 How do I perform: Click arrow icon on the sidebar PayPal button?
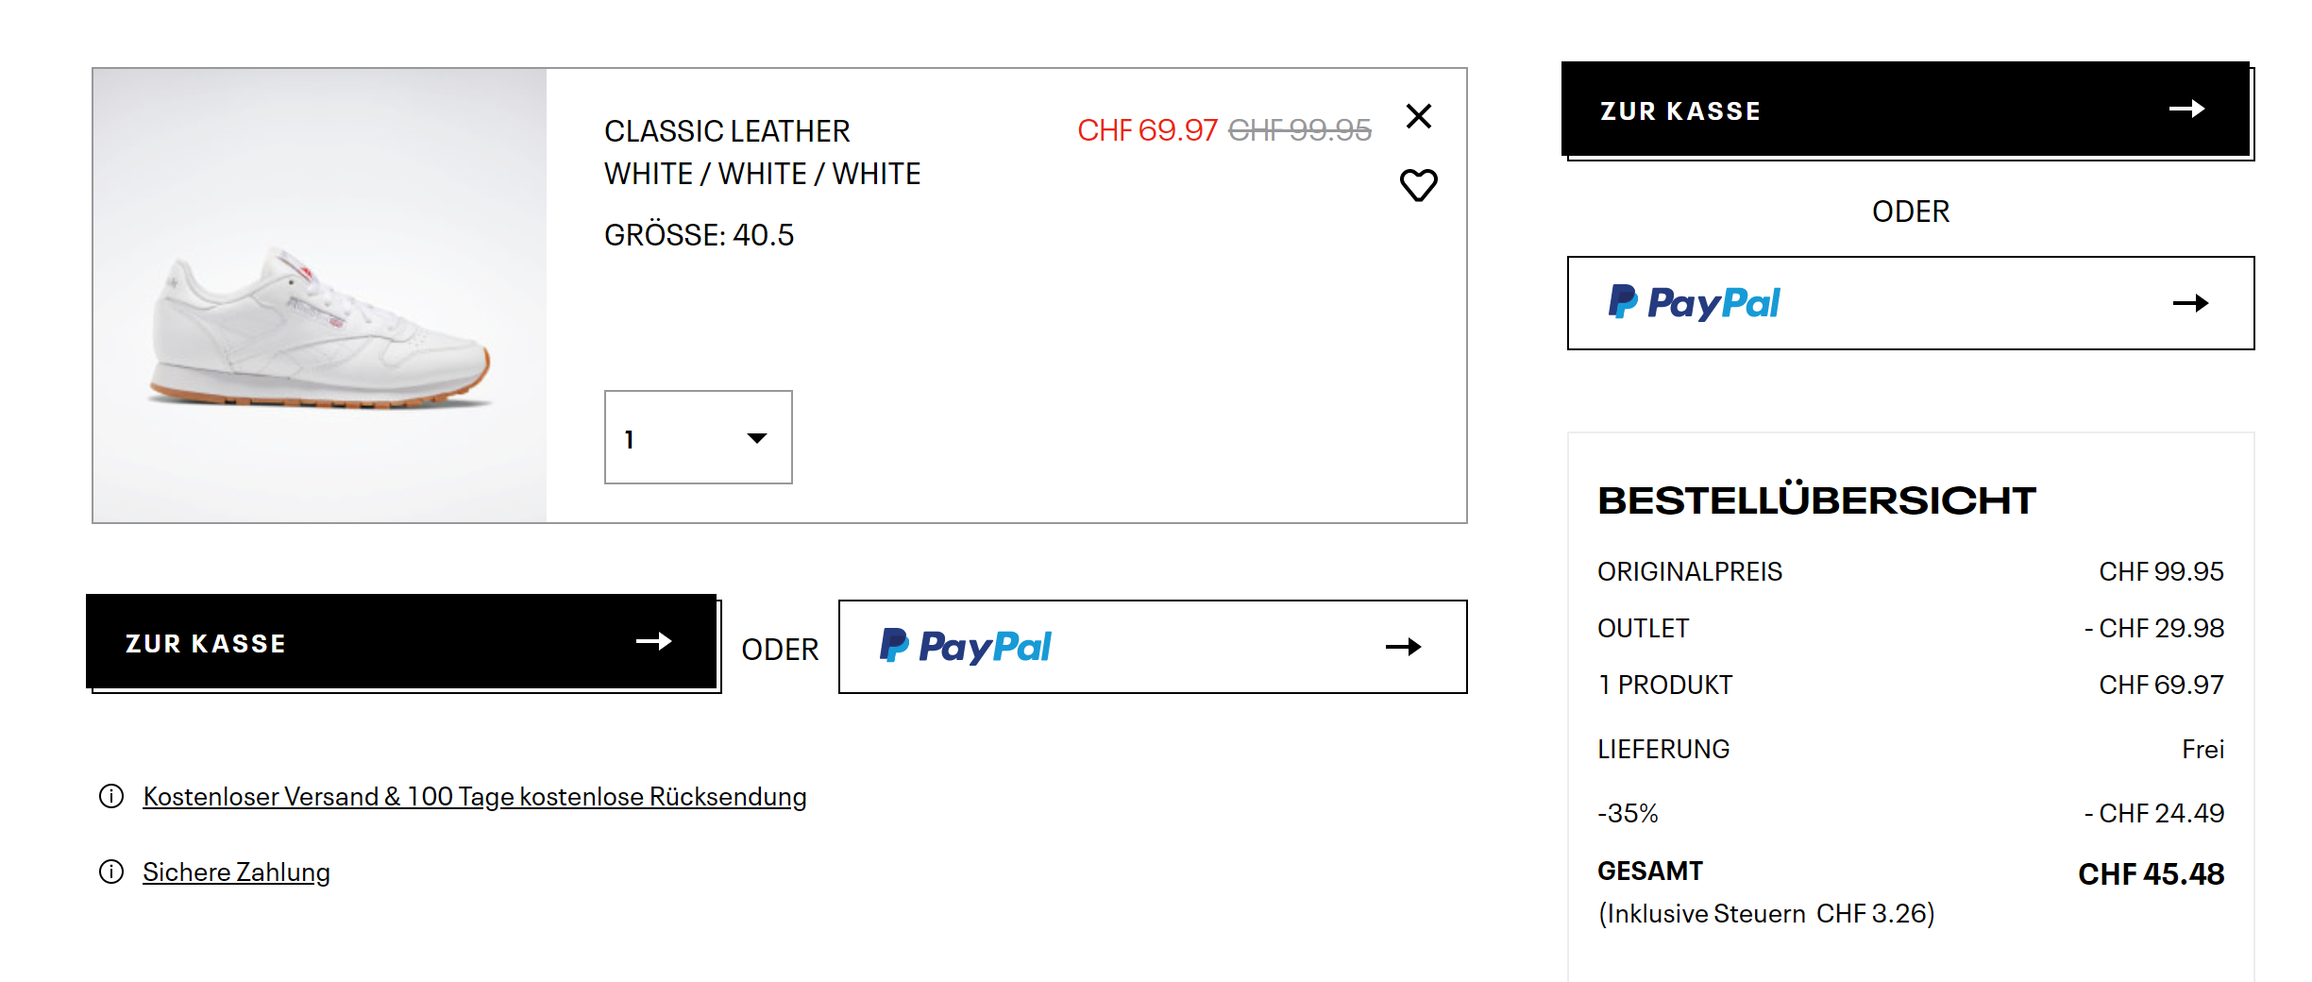point(2190,303)
